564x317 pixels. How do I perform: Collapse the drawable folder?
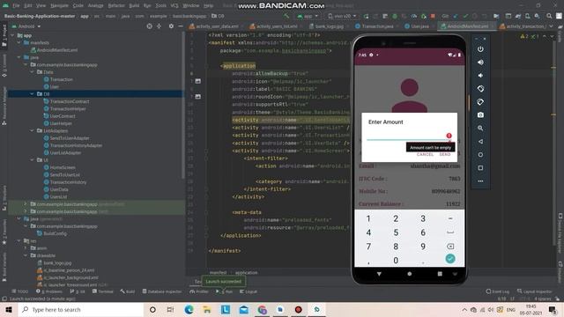click(x=26, y=255)
